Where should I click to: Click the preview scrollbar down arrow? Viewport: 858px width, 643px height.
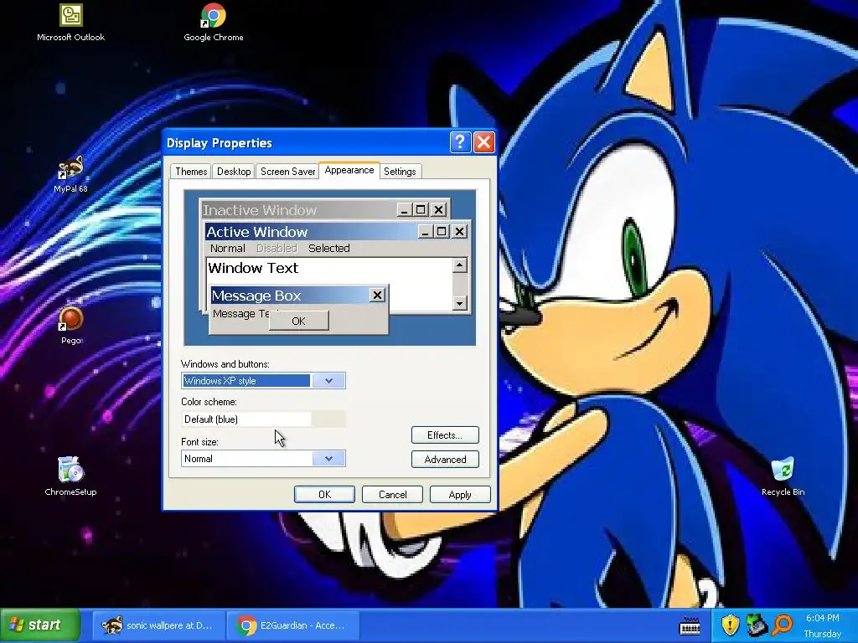(460, 303)
